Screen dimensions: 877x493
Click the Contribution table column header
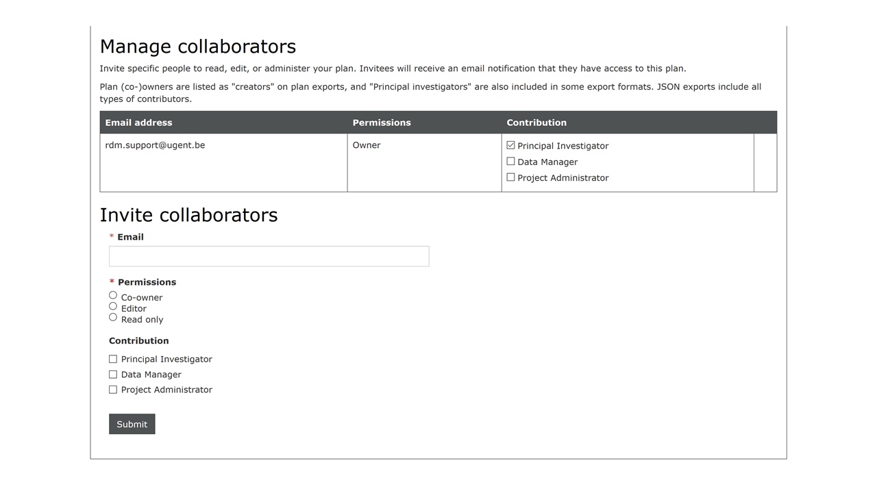tap(536, 123)
